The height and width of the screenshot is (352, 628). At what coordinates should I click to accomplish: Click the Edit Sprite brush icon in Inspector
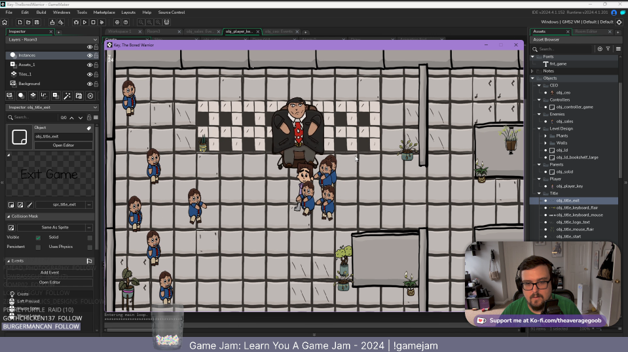pyautogui.click(x=29, y=205)
